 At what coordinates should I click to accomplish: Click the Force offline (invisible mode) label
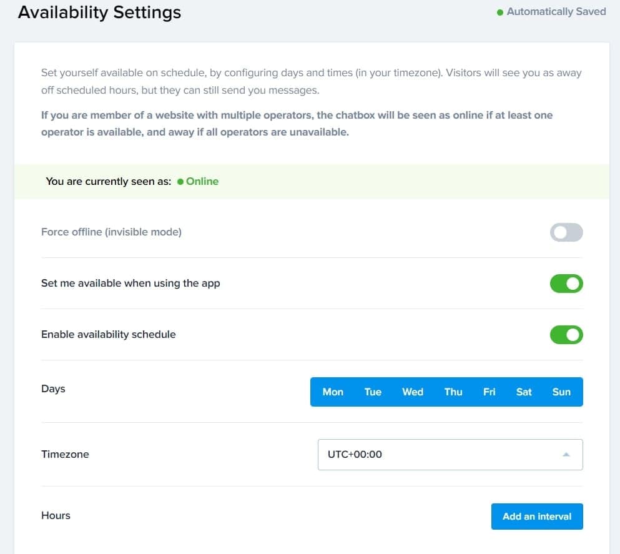111,232
